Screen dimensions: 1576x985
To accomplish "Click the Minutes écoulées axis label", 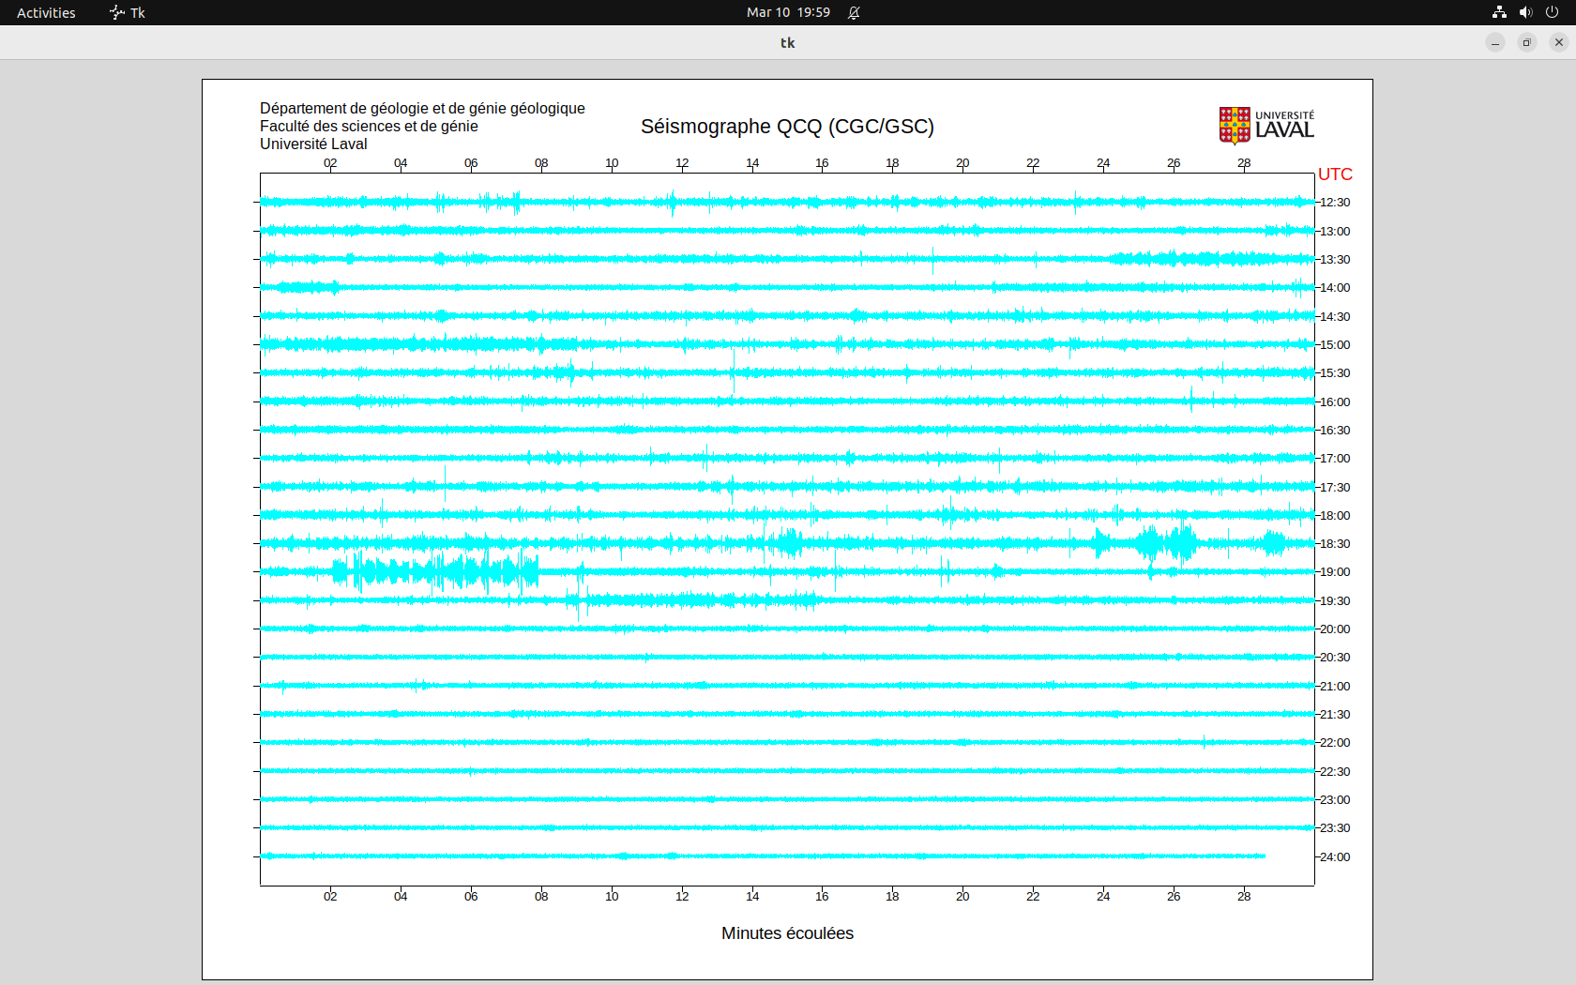I will pyautogui.click(x=787, y=933).
